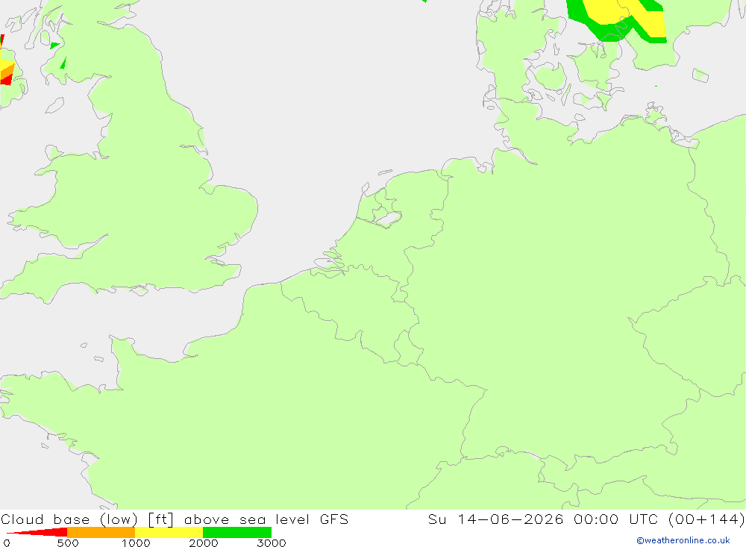Image resolution: width=746 pixels, height=547 pixels.
Task: Click the legend value '2000'
Action: [x=203, y=543]
